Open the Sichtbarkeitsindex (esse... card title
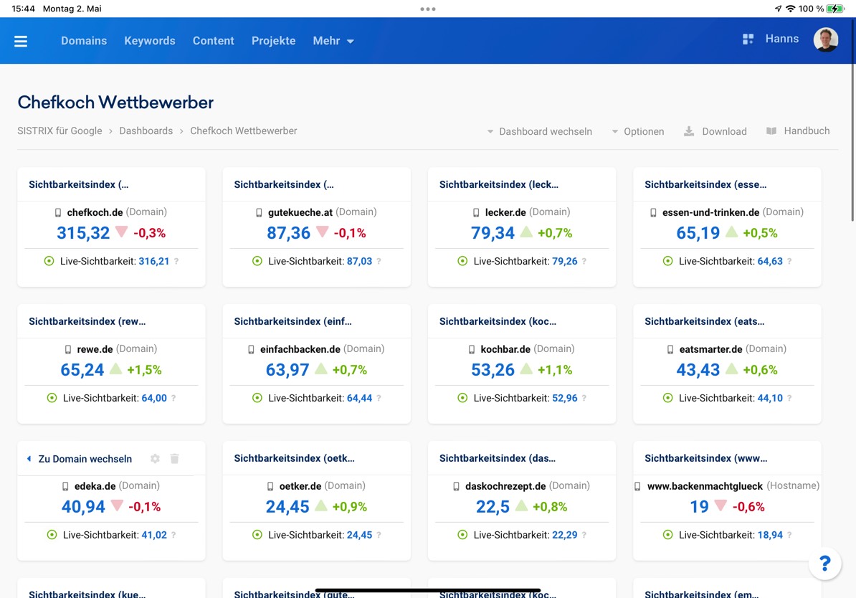The image size is (856, 598). click(705, 184)
